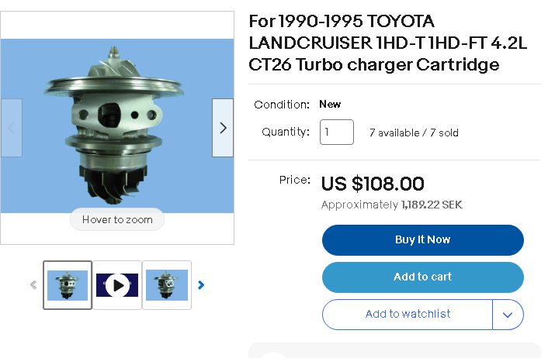Screen dimensions: 548x358
Task: Click the Quantity label
Action: pos(286,132)
